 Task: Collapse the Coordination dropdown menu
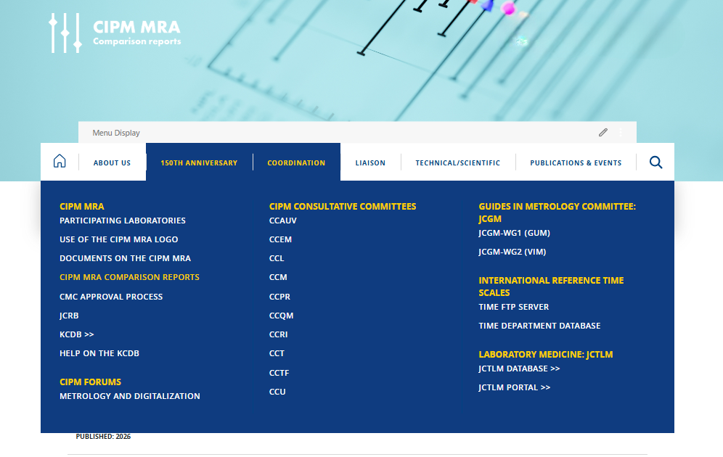pos(296,163)
